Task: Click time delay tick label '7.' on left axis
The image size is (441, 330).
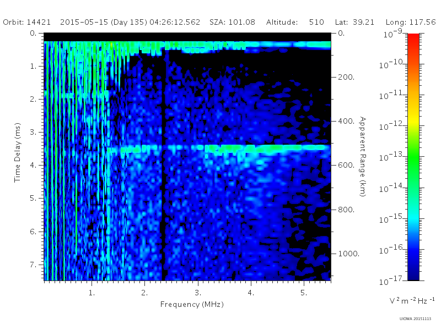Action: point(33,265)
